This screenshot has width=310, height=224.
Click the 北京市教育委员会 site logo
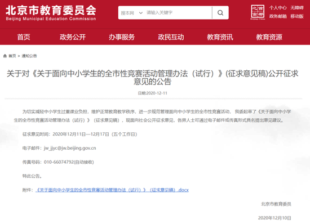coord(51,13)
